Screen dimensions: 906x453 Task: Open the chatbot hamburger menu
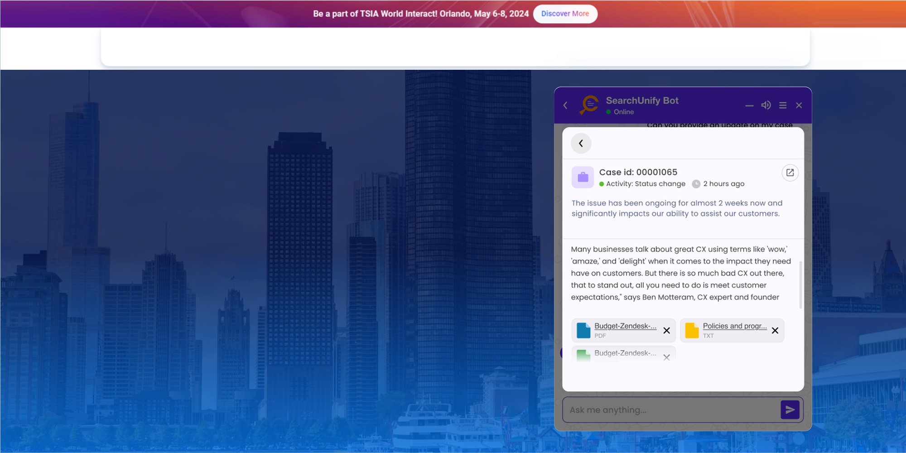pos(783,106)
